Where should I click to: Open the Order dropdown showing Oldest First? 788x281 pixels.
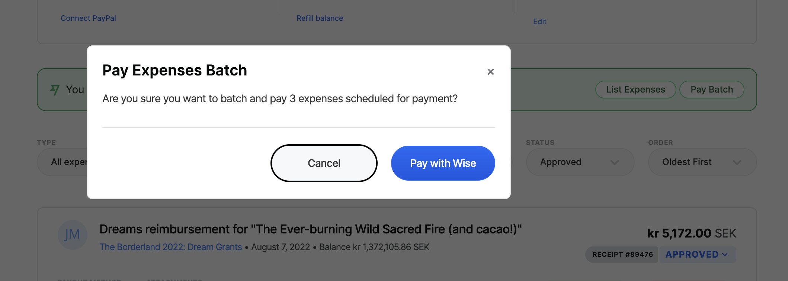702,162
